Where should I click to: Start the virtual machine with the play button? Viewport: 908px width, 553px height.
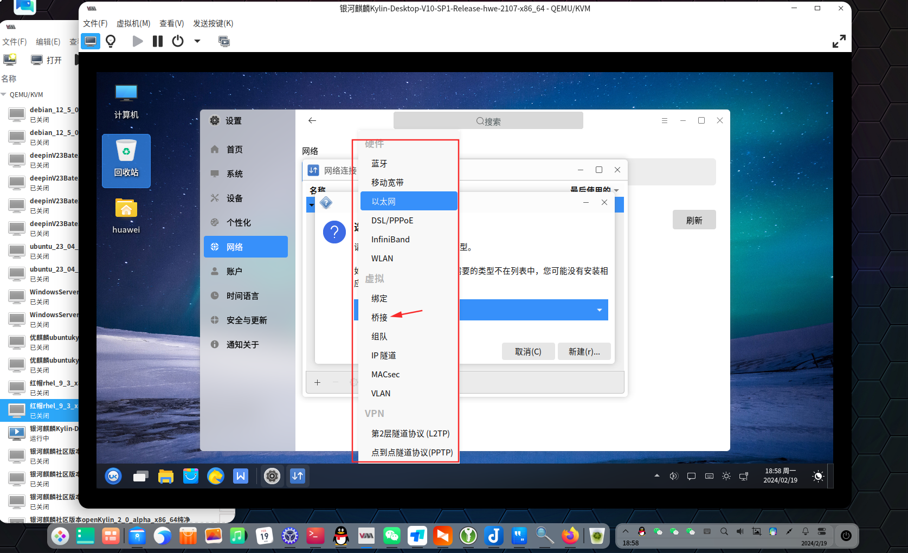point(138,41)
